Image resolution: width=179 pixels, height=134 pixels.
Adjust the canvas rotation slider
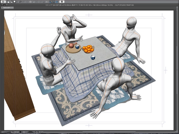pos(30,132)
